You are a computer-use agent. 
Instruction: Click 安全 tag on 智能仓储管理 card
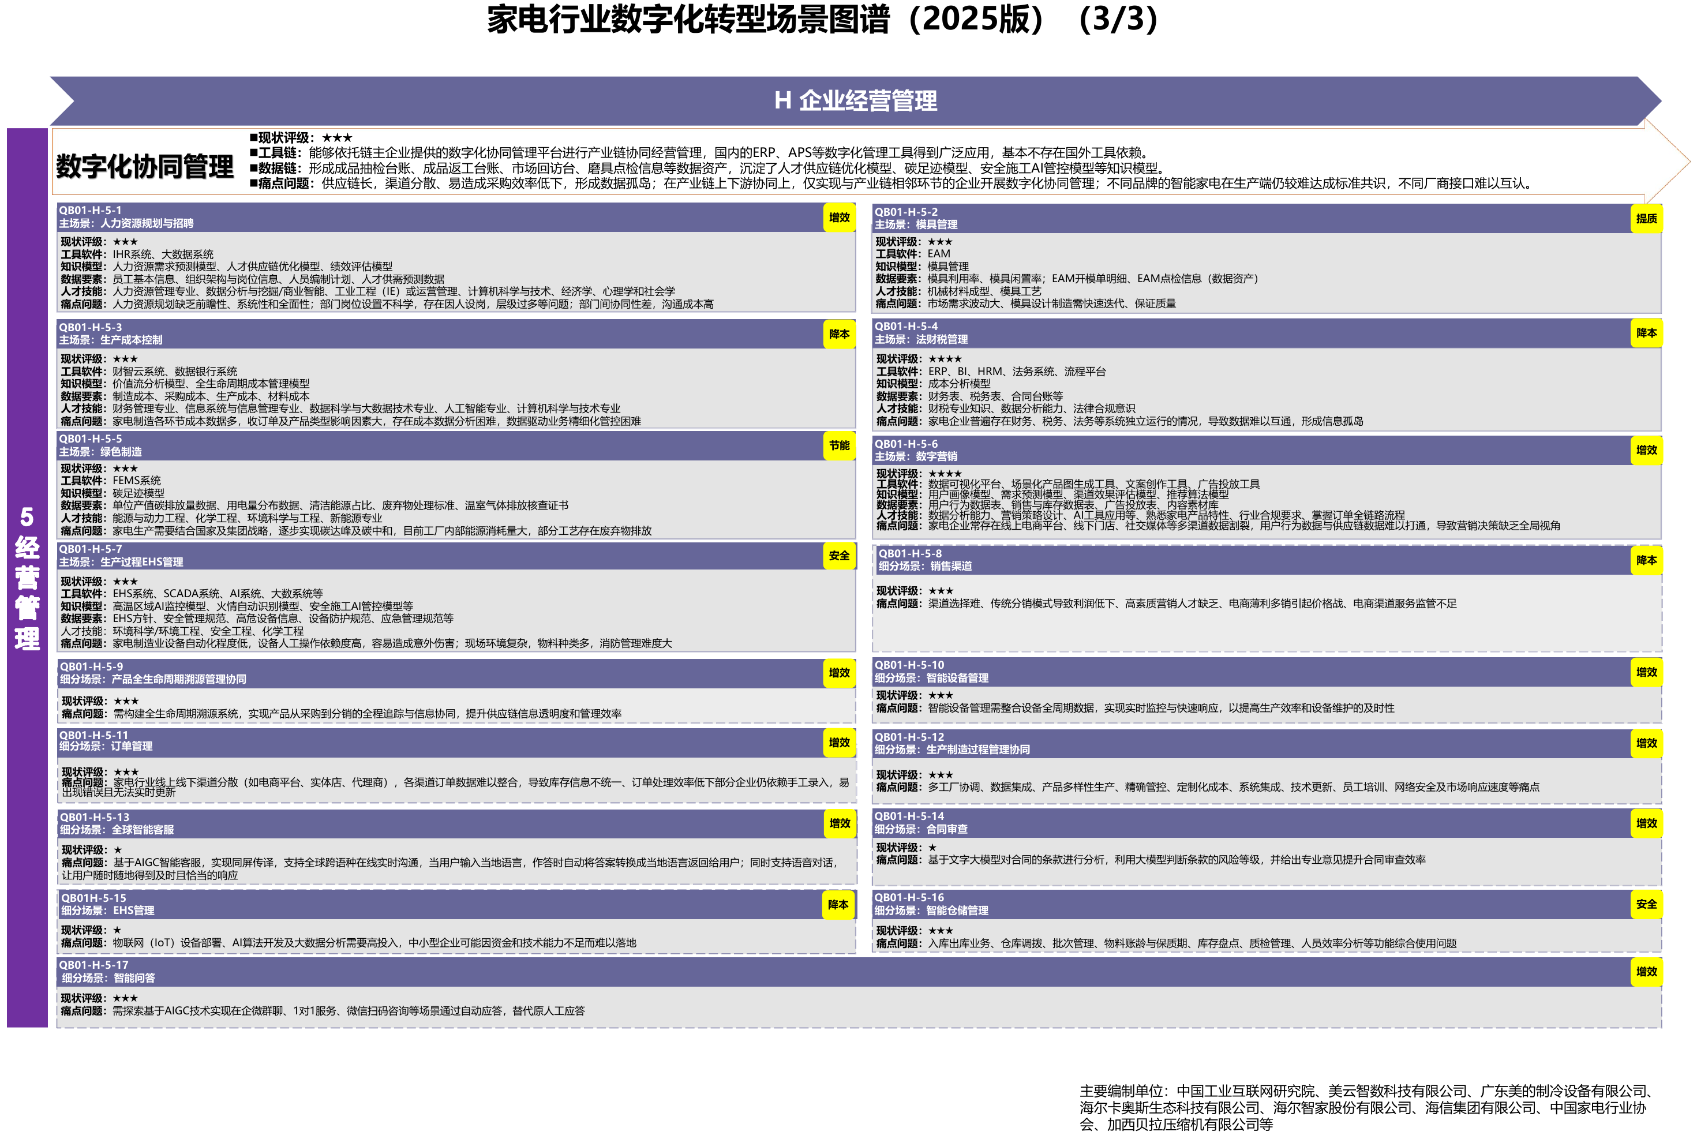click(1646, 904)
